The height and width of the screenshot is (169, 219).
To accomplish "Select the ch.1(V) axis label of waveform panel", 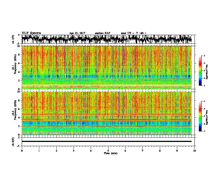I will click(13, 39).
